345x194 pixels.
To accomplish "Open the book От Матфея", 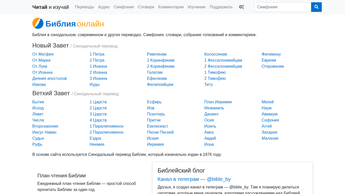I will click(43, 54).
